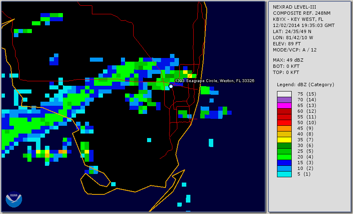Click the Weston location marker dot
Viewport: 353px width, 214px height.
coord(171,86)
